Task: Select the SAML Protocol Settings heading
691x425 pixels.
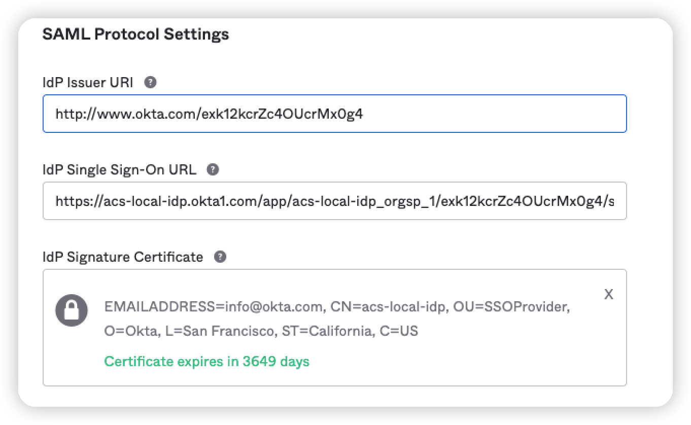Action: pyautogui.click(x=136, y=34)
